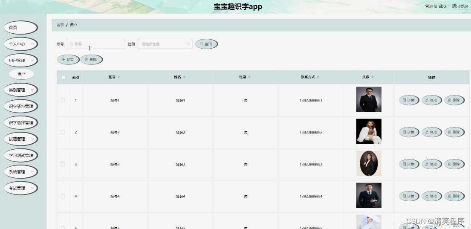Click the 宝宝趣识字app title
Screen dimensions: 471x229
point(238,7)
